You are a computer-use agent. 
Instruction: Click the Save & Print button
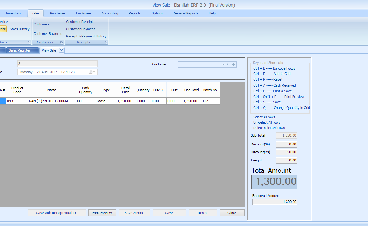click(x=134, y=213)
